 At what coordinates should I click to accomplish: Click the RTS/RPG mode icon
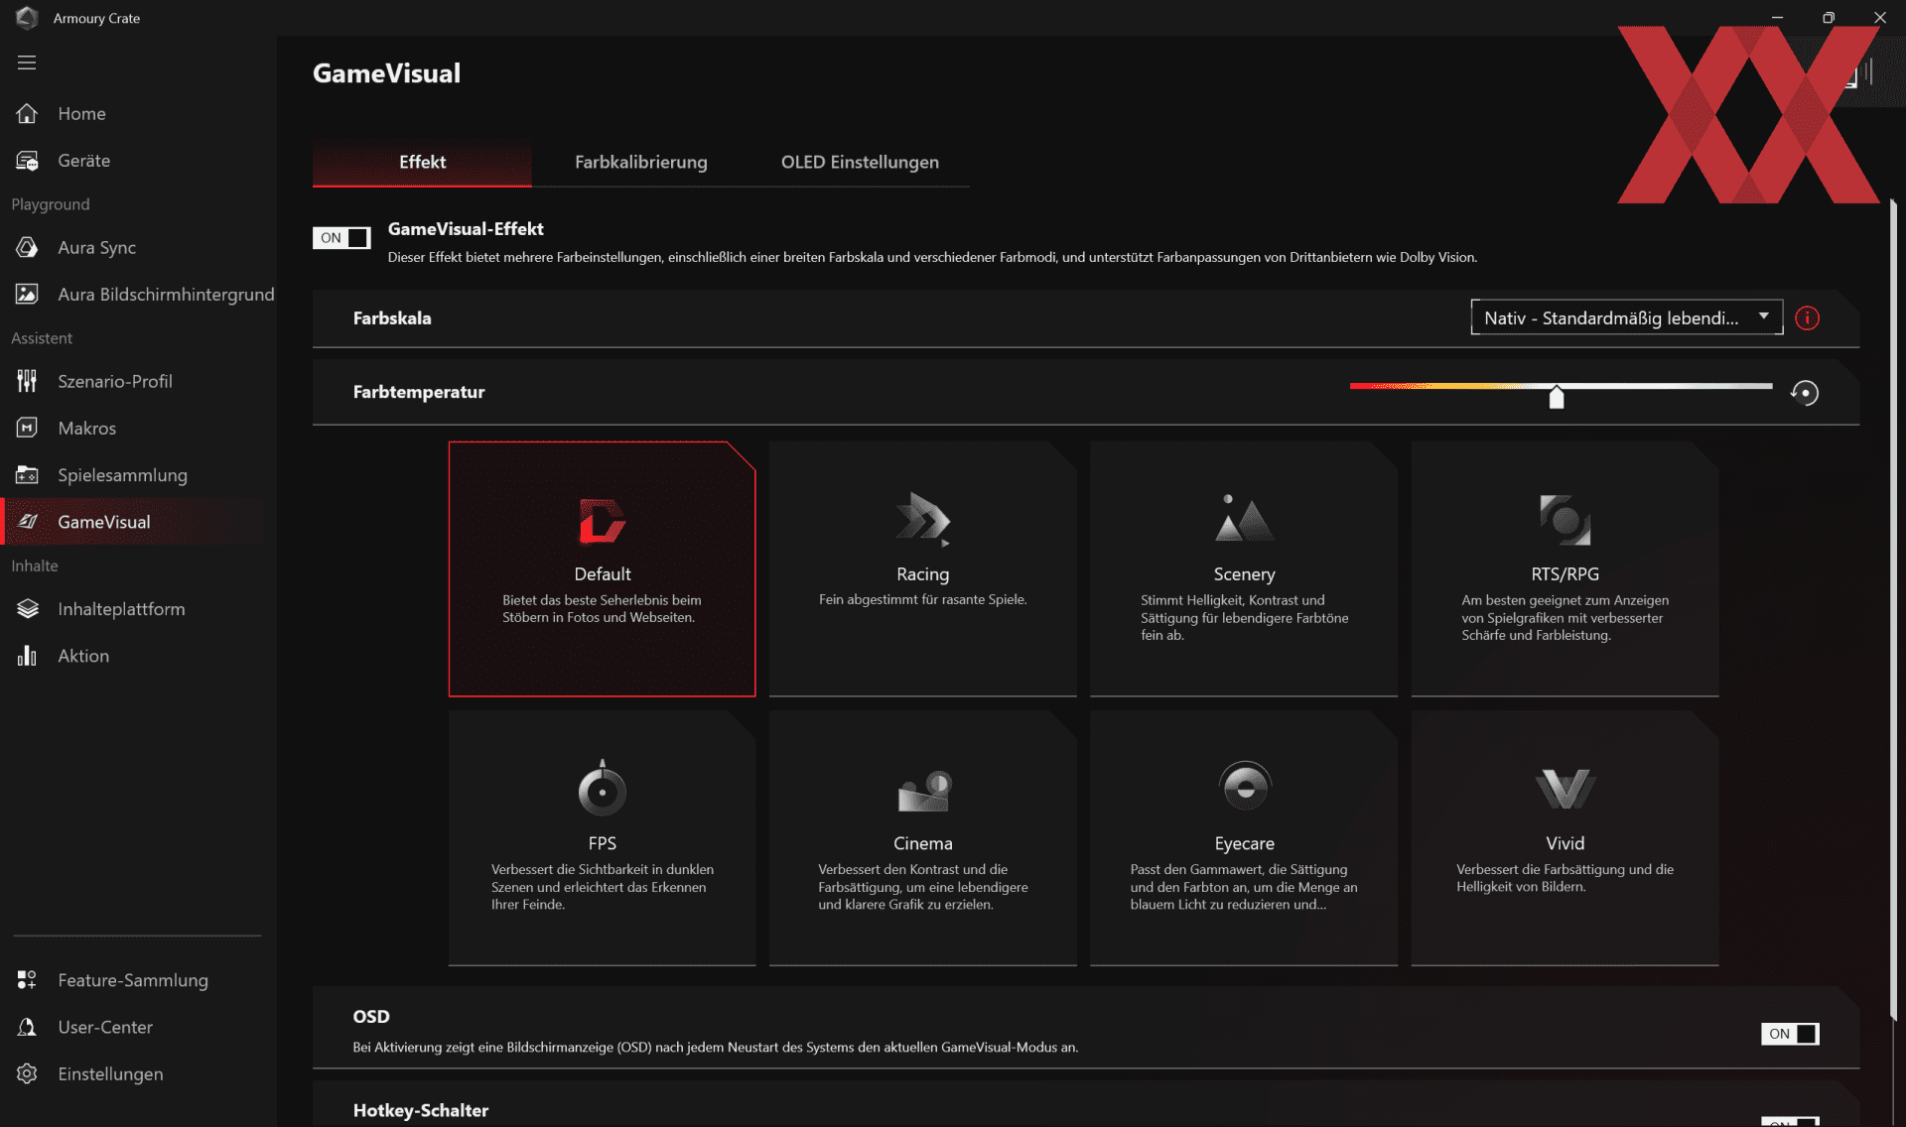coord(1565,519)
